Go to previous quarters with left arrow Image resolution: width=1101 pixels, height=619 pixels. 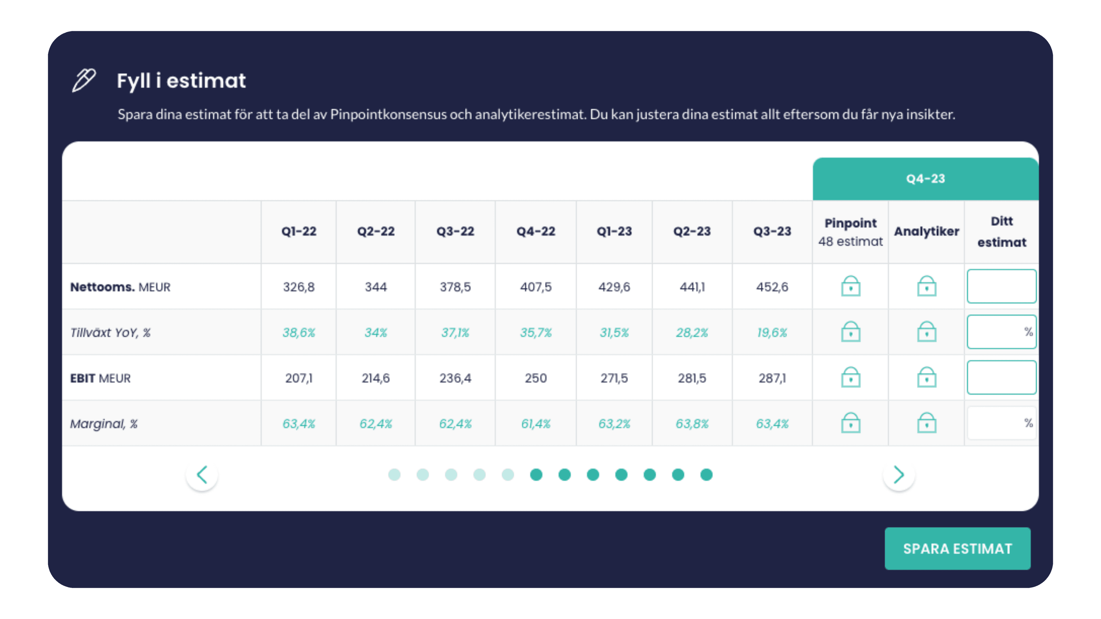202,475
